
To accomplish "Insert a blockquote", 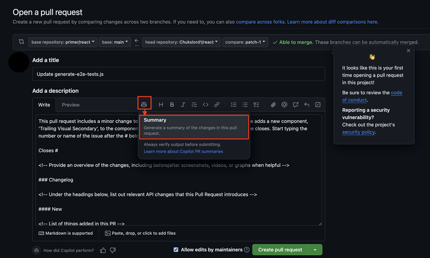I will 194,104.
